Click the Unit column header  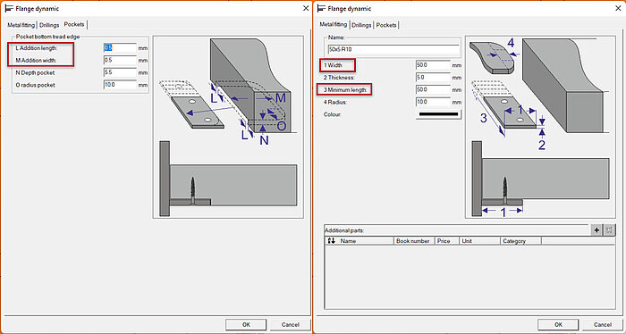click(x=480, y=241)
